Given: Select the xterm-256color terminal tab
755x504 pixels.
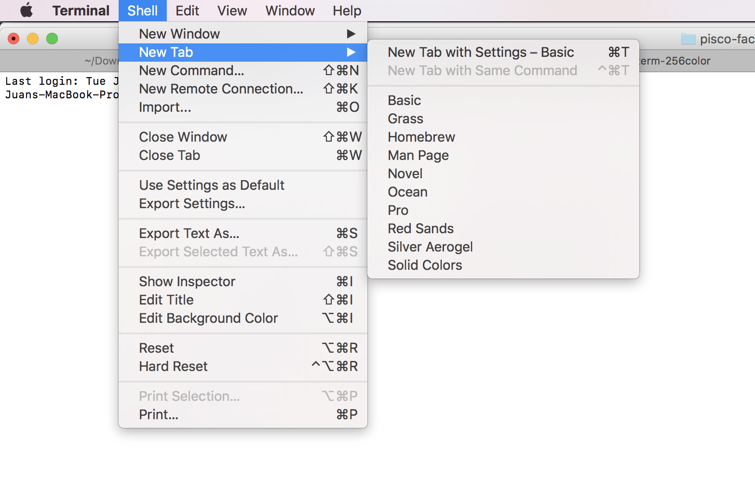Looking at the screenshot, I should pyautogui.click(x=697, y=61).
